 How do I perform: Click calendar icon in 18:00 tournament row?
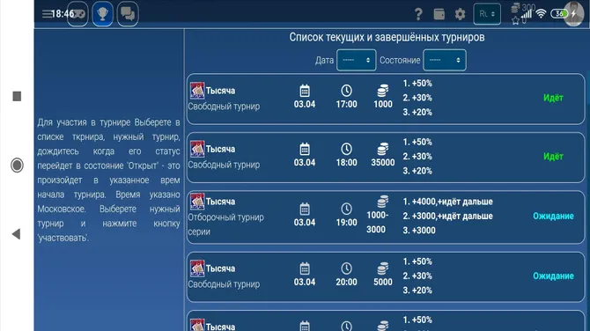pyautogui.click(x=305, y=150)
